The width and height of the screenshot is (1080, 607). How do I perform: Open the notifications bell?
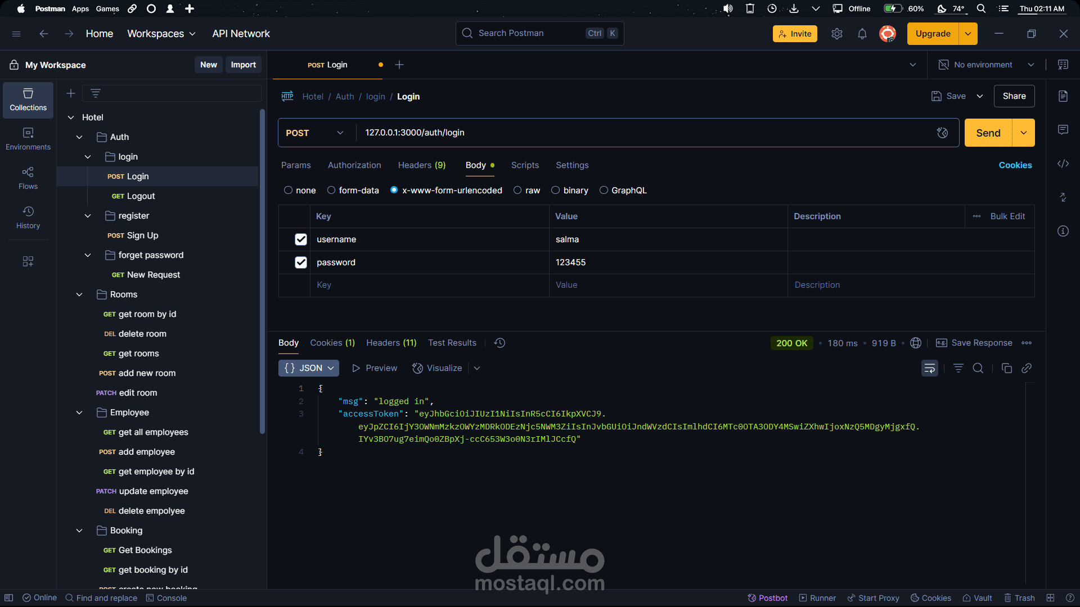(x=862, y=34)
